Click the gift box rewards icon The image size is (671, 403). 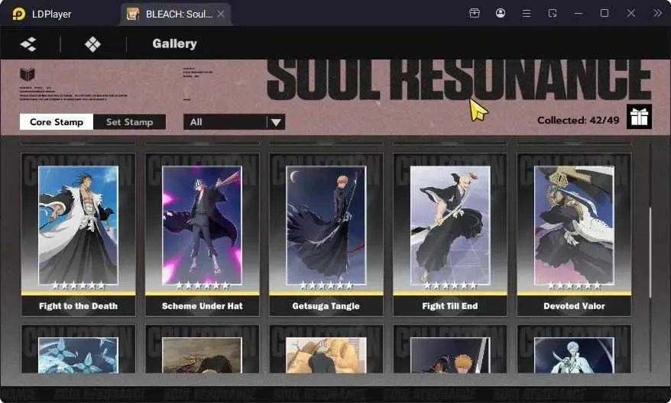pos(639,116)
